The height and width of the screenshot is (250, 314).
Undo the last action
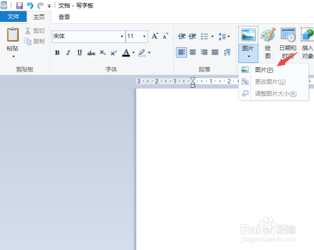(x=30, y=6)
